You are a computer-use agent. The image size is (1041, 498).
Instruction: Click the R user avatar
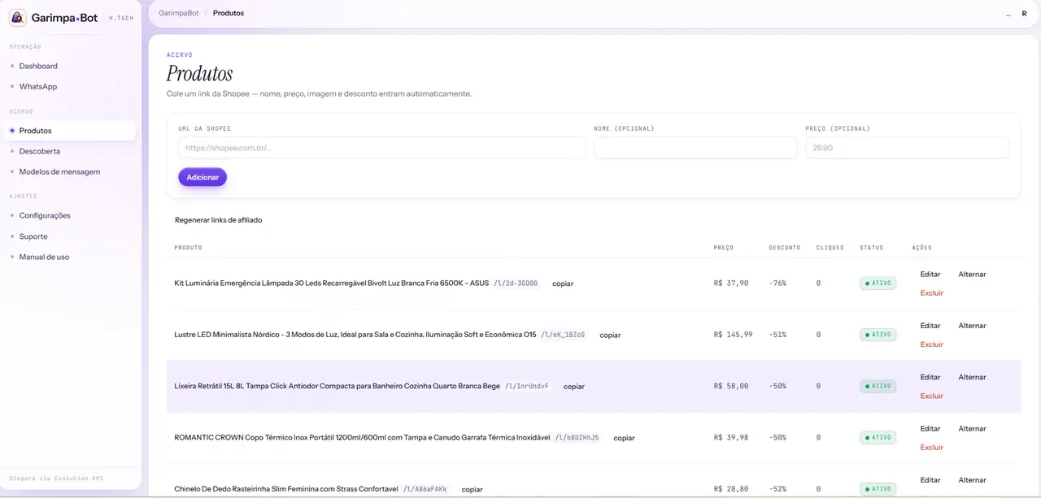pos(1024,13)
